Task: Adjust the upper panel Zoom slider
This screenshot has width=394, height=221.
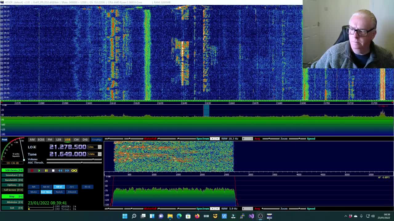Action: tap(270, 139)
